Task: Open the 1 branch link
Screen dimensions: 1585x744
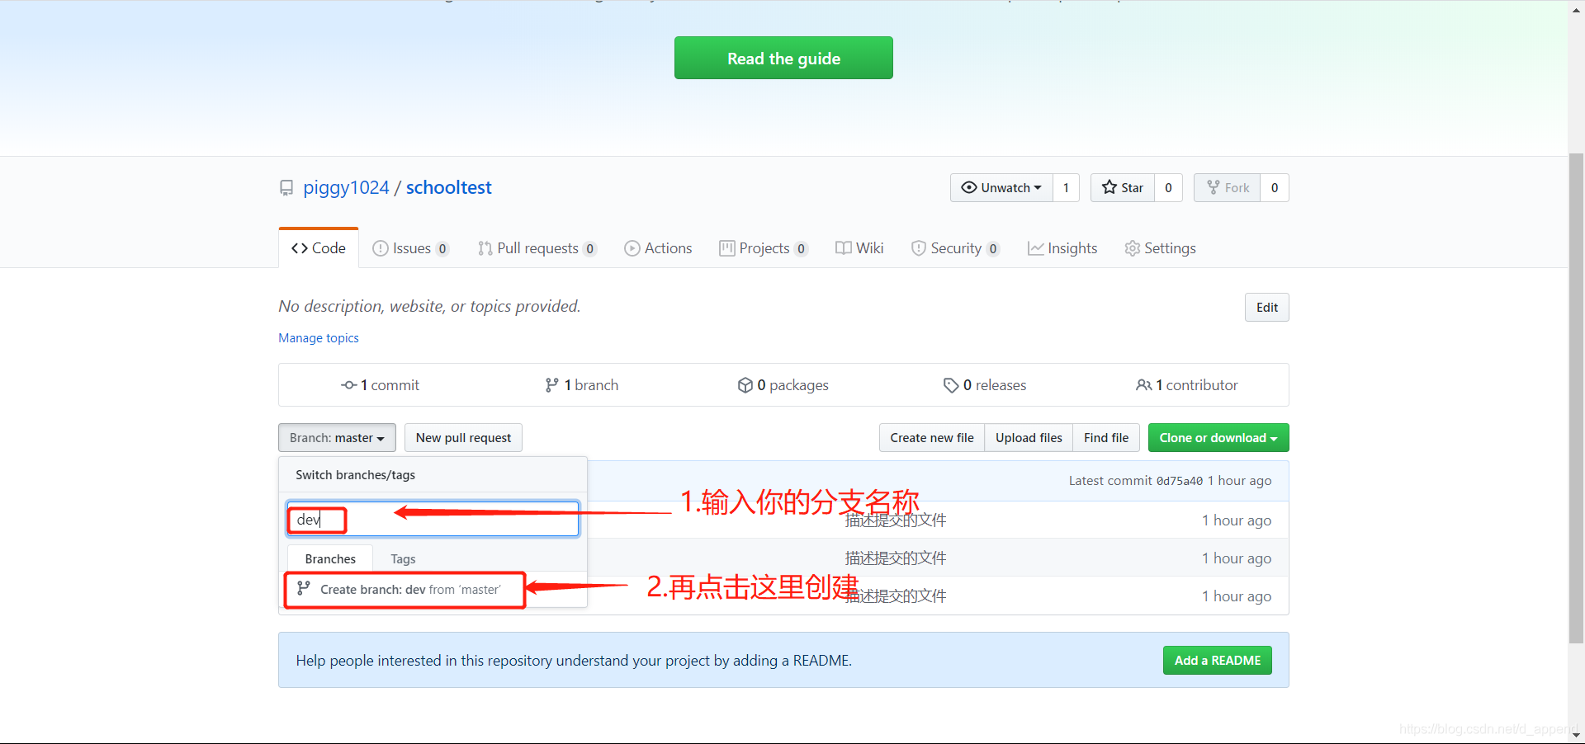Action: coord(582,385)
